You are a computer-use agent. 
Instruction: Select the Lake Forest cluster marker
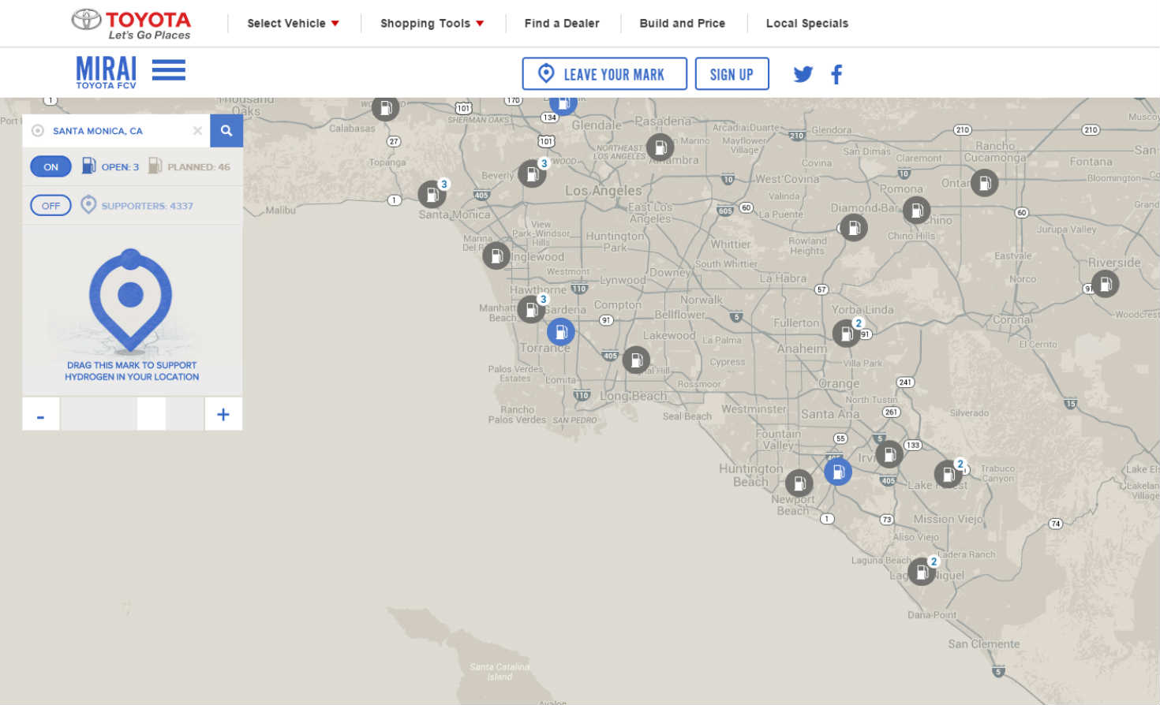[949, 475]
